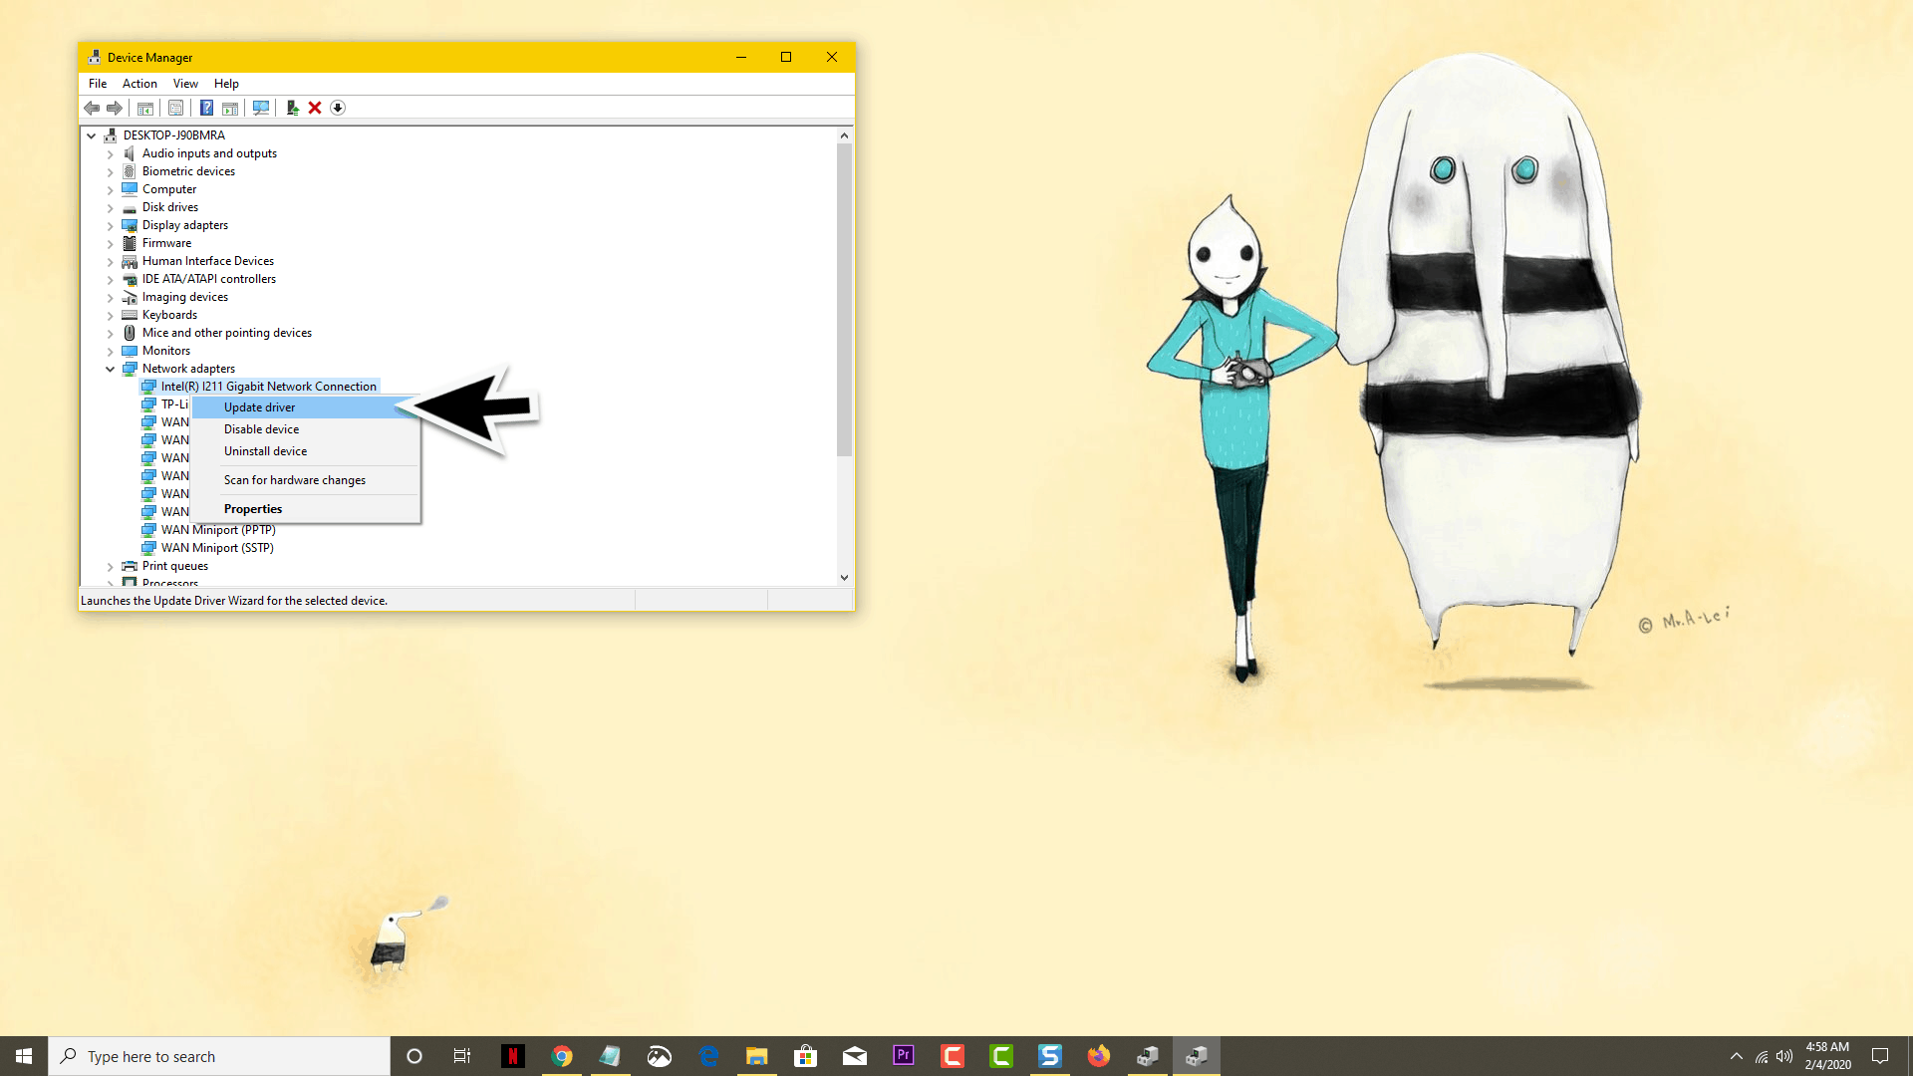Open the green Camtasia icon in the taskbar
This screenshot has height=1076, width=1913.
pos(1001,1056)
